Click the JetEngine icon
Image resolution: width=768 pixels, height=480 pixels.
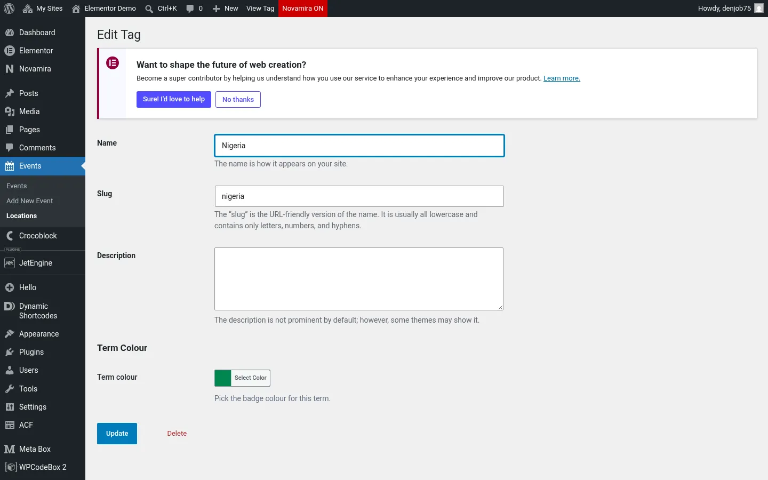[10, 263]
